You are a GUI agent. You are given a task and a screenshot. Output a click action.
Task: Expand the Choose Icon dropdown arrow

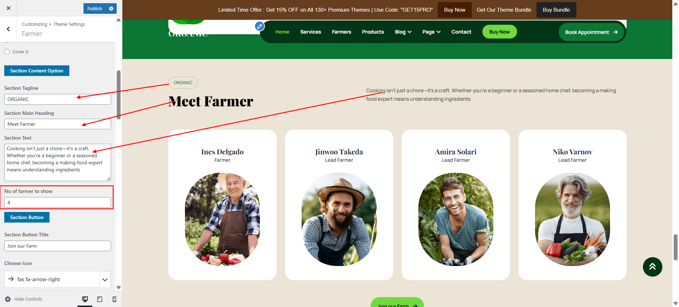[105, 279]
